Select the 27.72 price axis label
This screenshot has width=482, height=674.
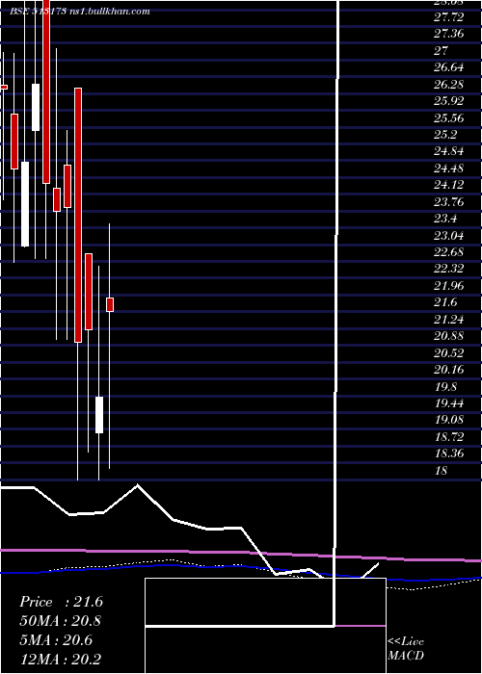449,17
